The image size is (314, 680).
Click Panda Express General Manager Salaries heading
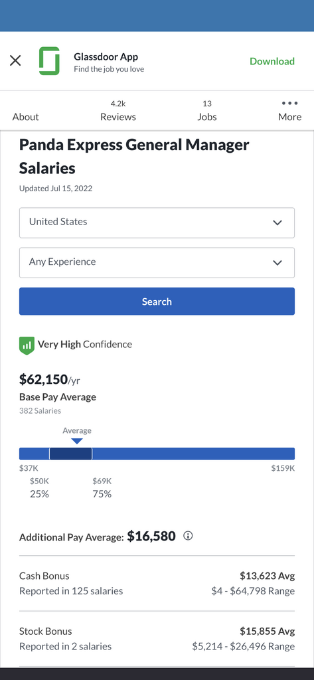point(134,157)
